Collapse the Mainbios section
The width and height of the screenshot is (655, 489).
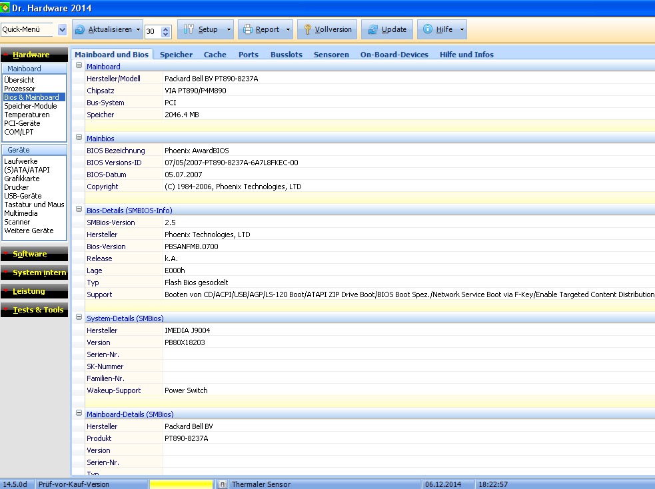click(79, 137)
